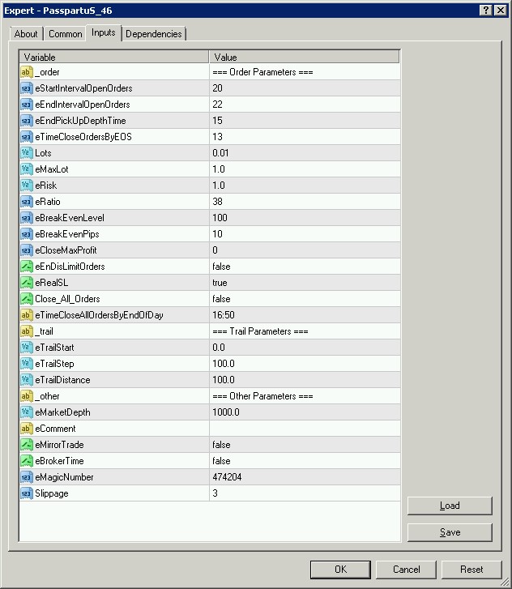Select the eBrokerTime variable name

(59, 460)
